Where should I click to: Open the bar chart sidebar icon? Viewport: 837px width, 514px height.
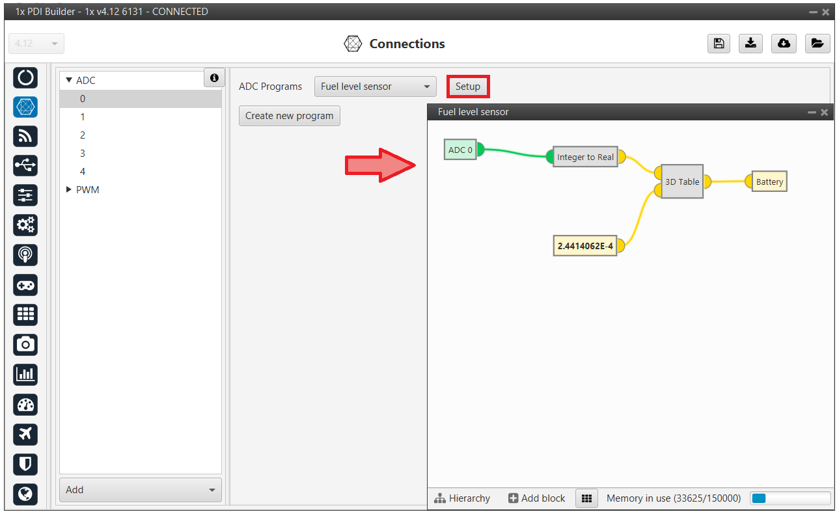25,374
